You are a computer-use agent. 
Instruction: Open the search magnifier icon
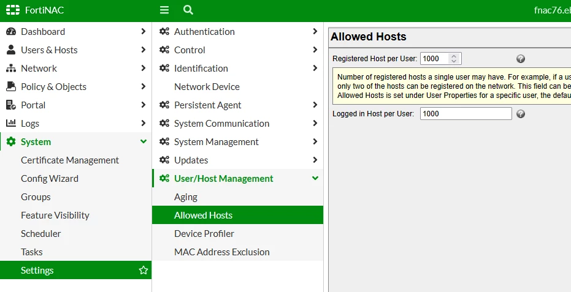(188, 10)
